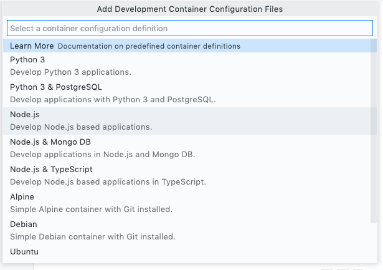Select the Alpine container option

point(22,197)
